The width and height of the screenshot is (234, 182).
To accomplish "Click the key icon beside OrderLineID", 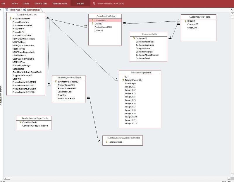I will point(93,21).
